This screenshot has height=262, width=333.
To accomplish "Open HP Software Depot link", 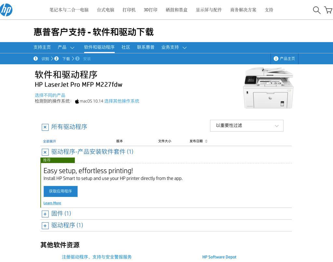I will coord(219,257).
